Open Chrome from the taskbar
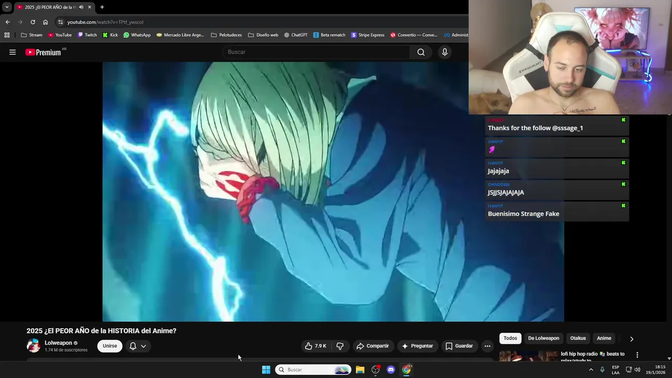 pos(406,370)
